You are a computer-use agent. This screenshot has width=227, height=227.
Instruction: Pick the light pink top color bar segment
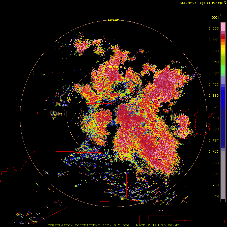(x=223, y=27)
